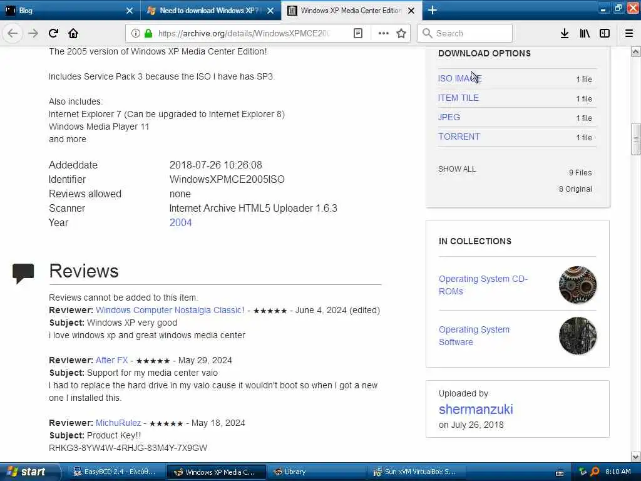Screen dimensions: 641x481
Task: Reload the current page
Action: coord(54,33)
